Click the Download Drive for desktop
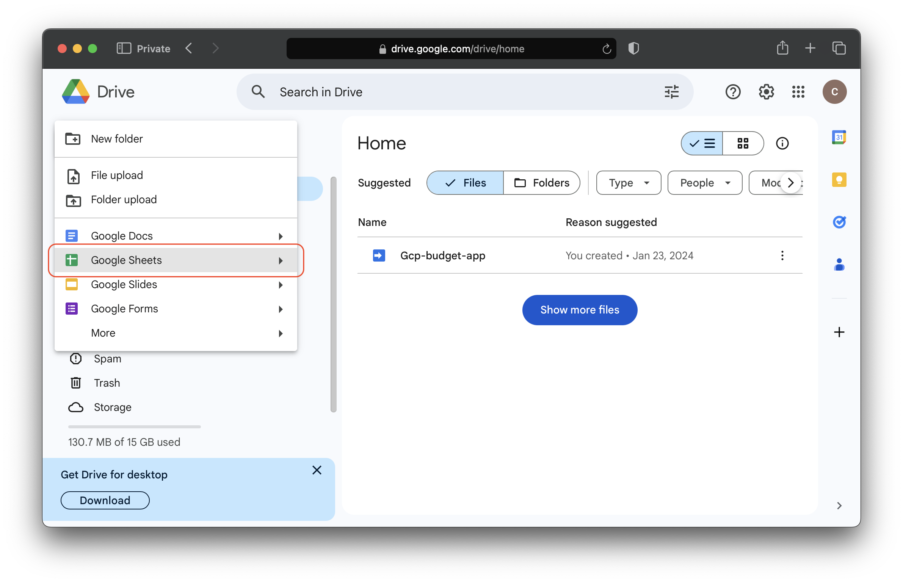Image resolution: width=903 pixels, height=583 pixels. 105,500
